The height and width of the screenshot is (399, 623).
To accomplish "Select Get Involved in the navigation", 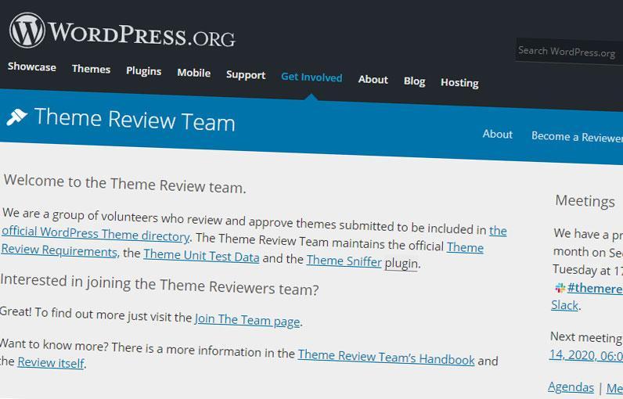I will 311,77.
